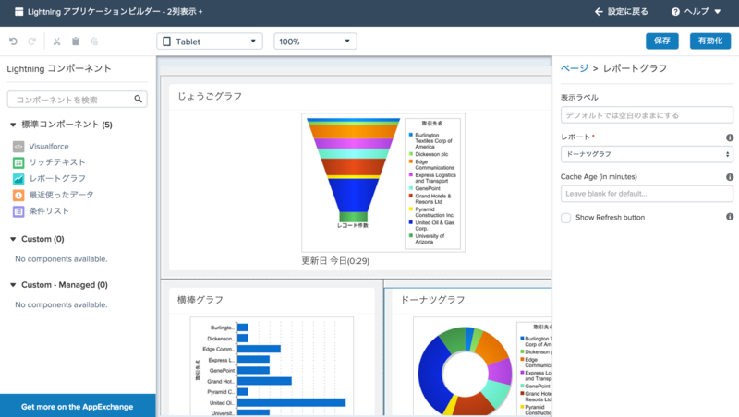Click 設定に戻る link
The image size is (739, 417).
tap(627, 12)
